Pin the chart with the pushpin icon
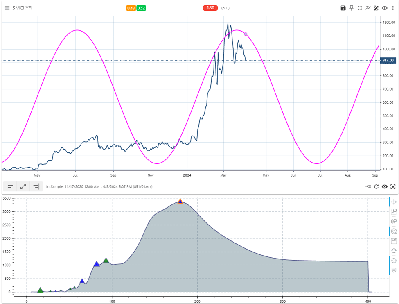399x304 pixels. pyautogui.click(x=352, y=8)
